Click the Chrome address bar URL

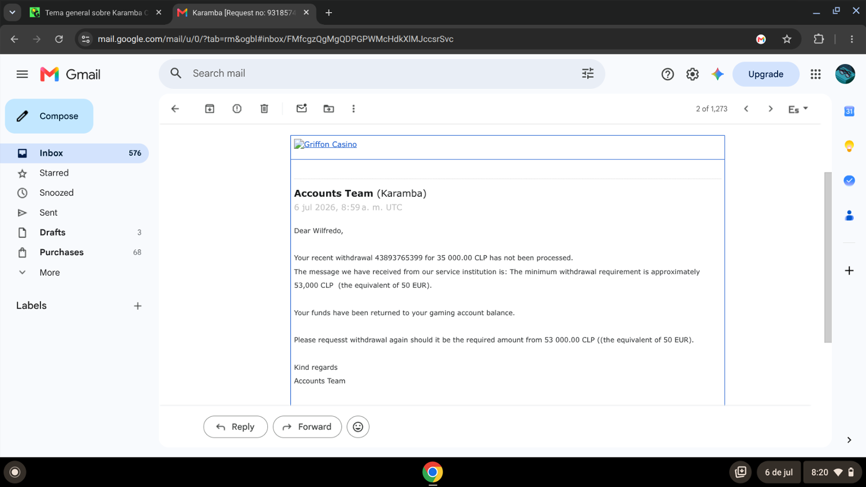275,39
